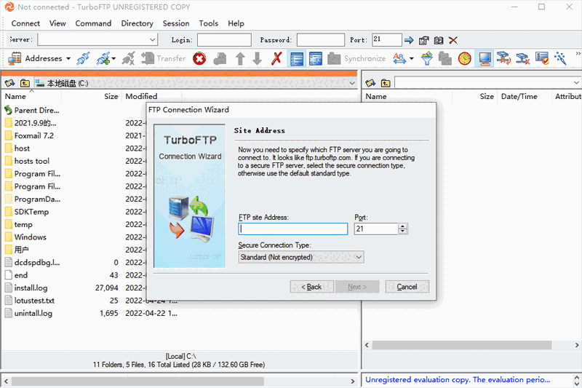Launch the connection wizard wand icon
The width and height of the screenshot is (582, 388).
tap(560, 59)
